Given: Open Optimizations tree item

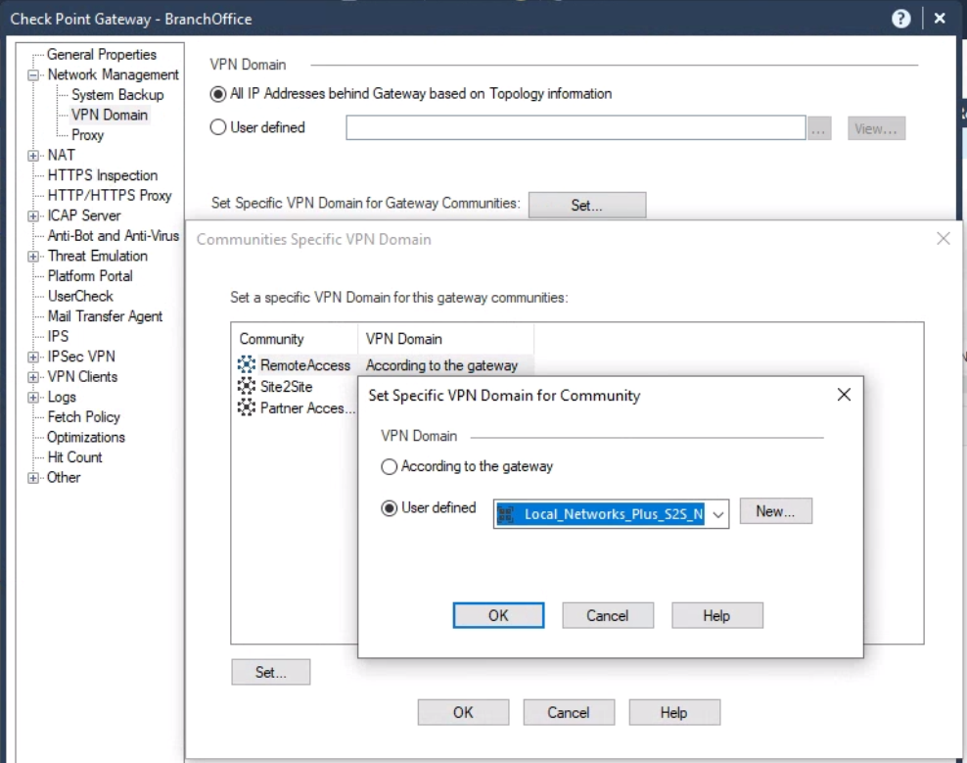Looking at the screenshot, I should [x=86, y=437].
